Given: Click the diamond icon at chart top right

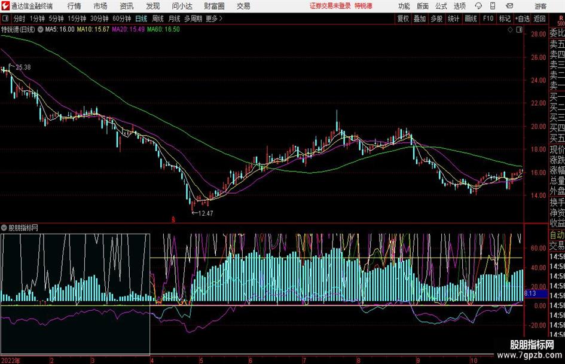Looking at the screenshot, I should (510, 30).
